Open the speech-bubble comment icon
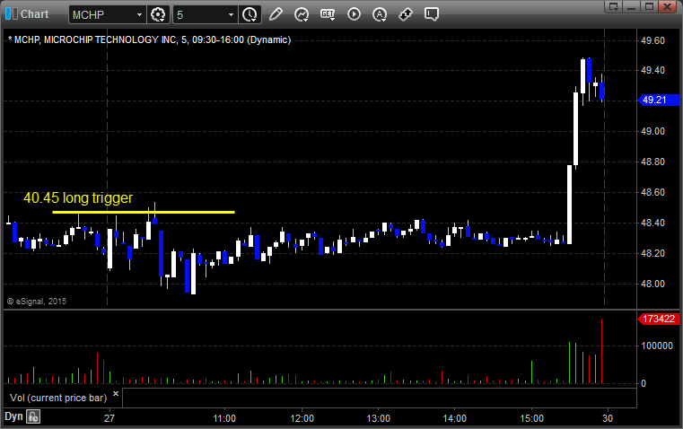This screenshot has height=429, width=683. 431,14
